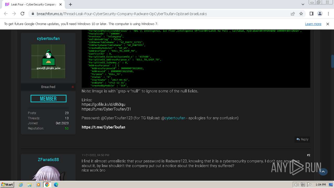
Task: Dismiss the Chrome update notification bar
Action: pos(328,24)
